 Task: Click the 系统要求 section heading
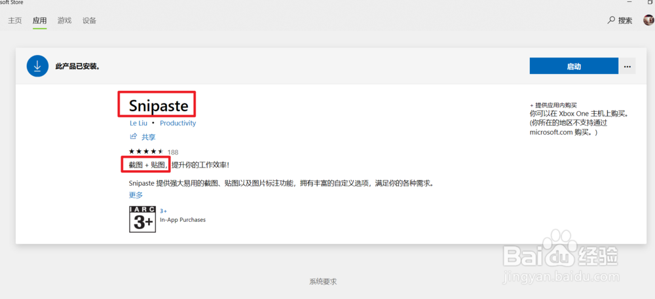pos(323,282)
